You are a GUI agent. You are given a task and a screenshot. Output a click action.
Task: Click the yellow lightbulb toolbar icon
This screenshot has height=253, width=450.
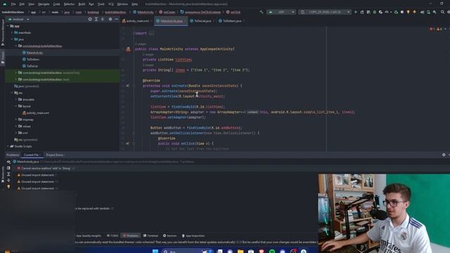(408, 12)
